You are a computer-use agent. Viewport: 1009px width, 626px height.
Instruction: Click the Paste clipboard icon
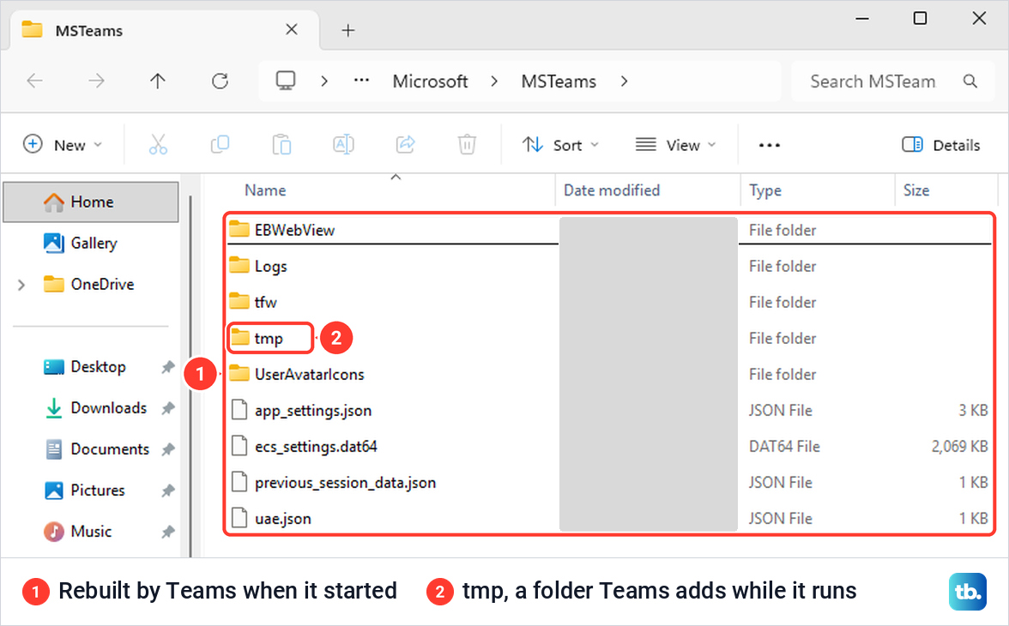tap(281, 145)
